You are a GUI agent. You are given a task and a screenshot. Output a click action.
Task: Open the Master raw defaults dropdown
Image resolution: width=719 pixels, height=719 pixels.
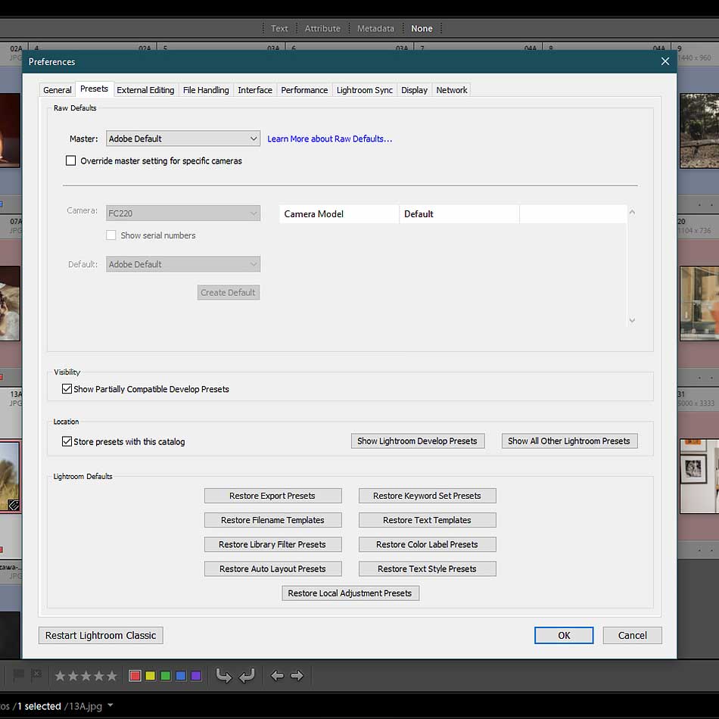tap(183, 139)
